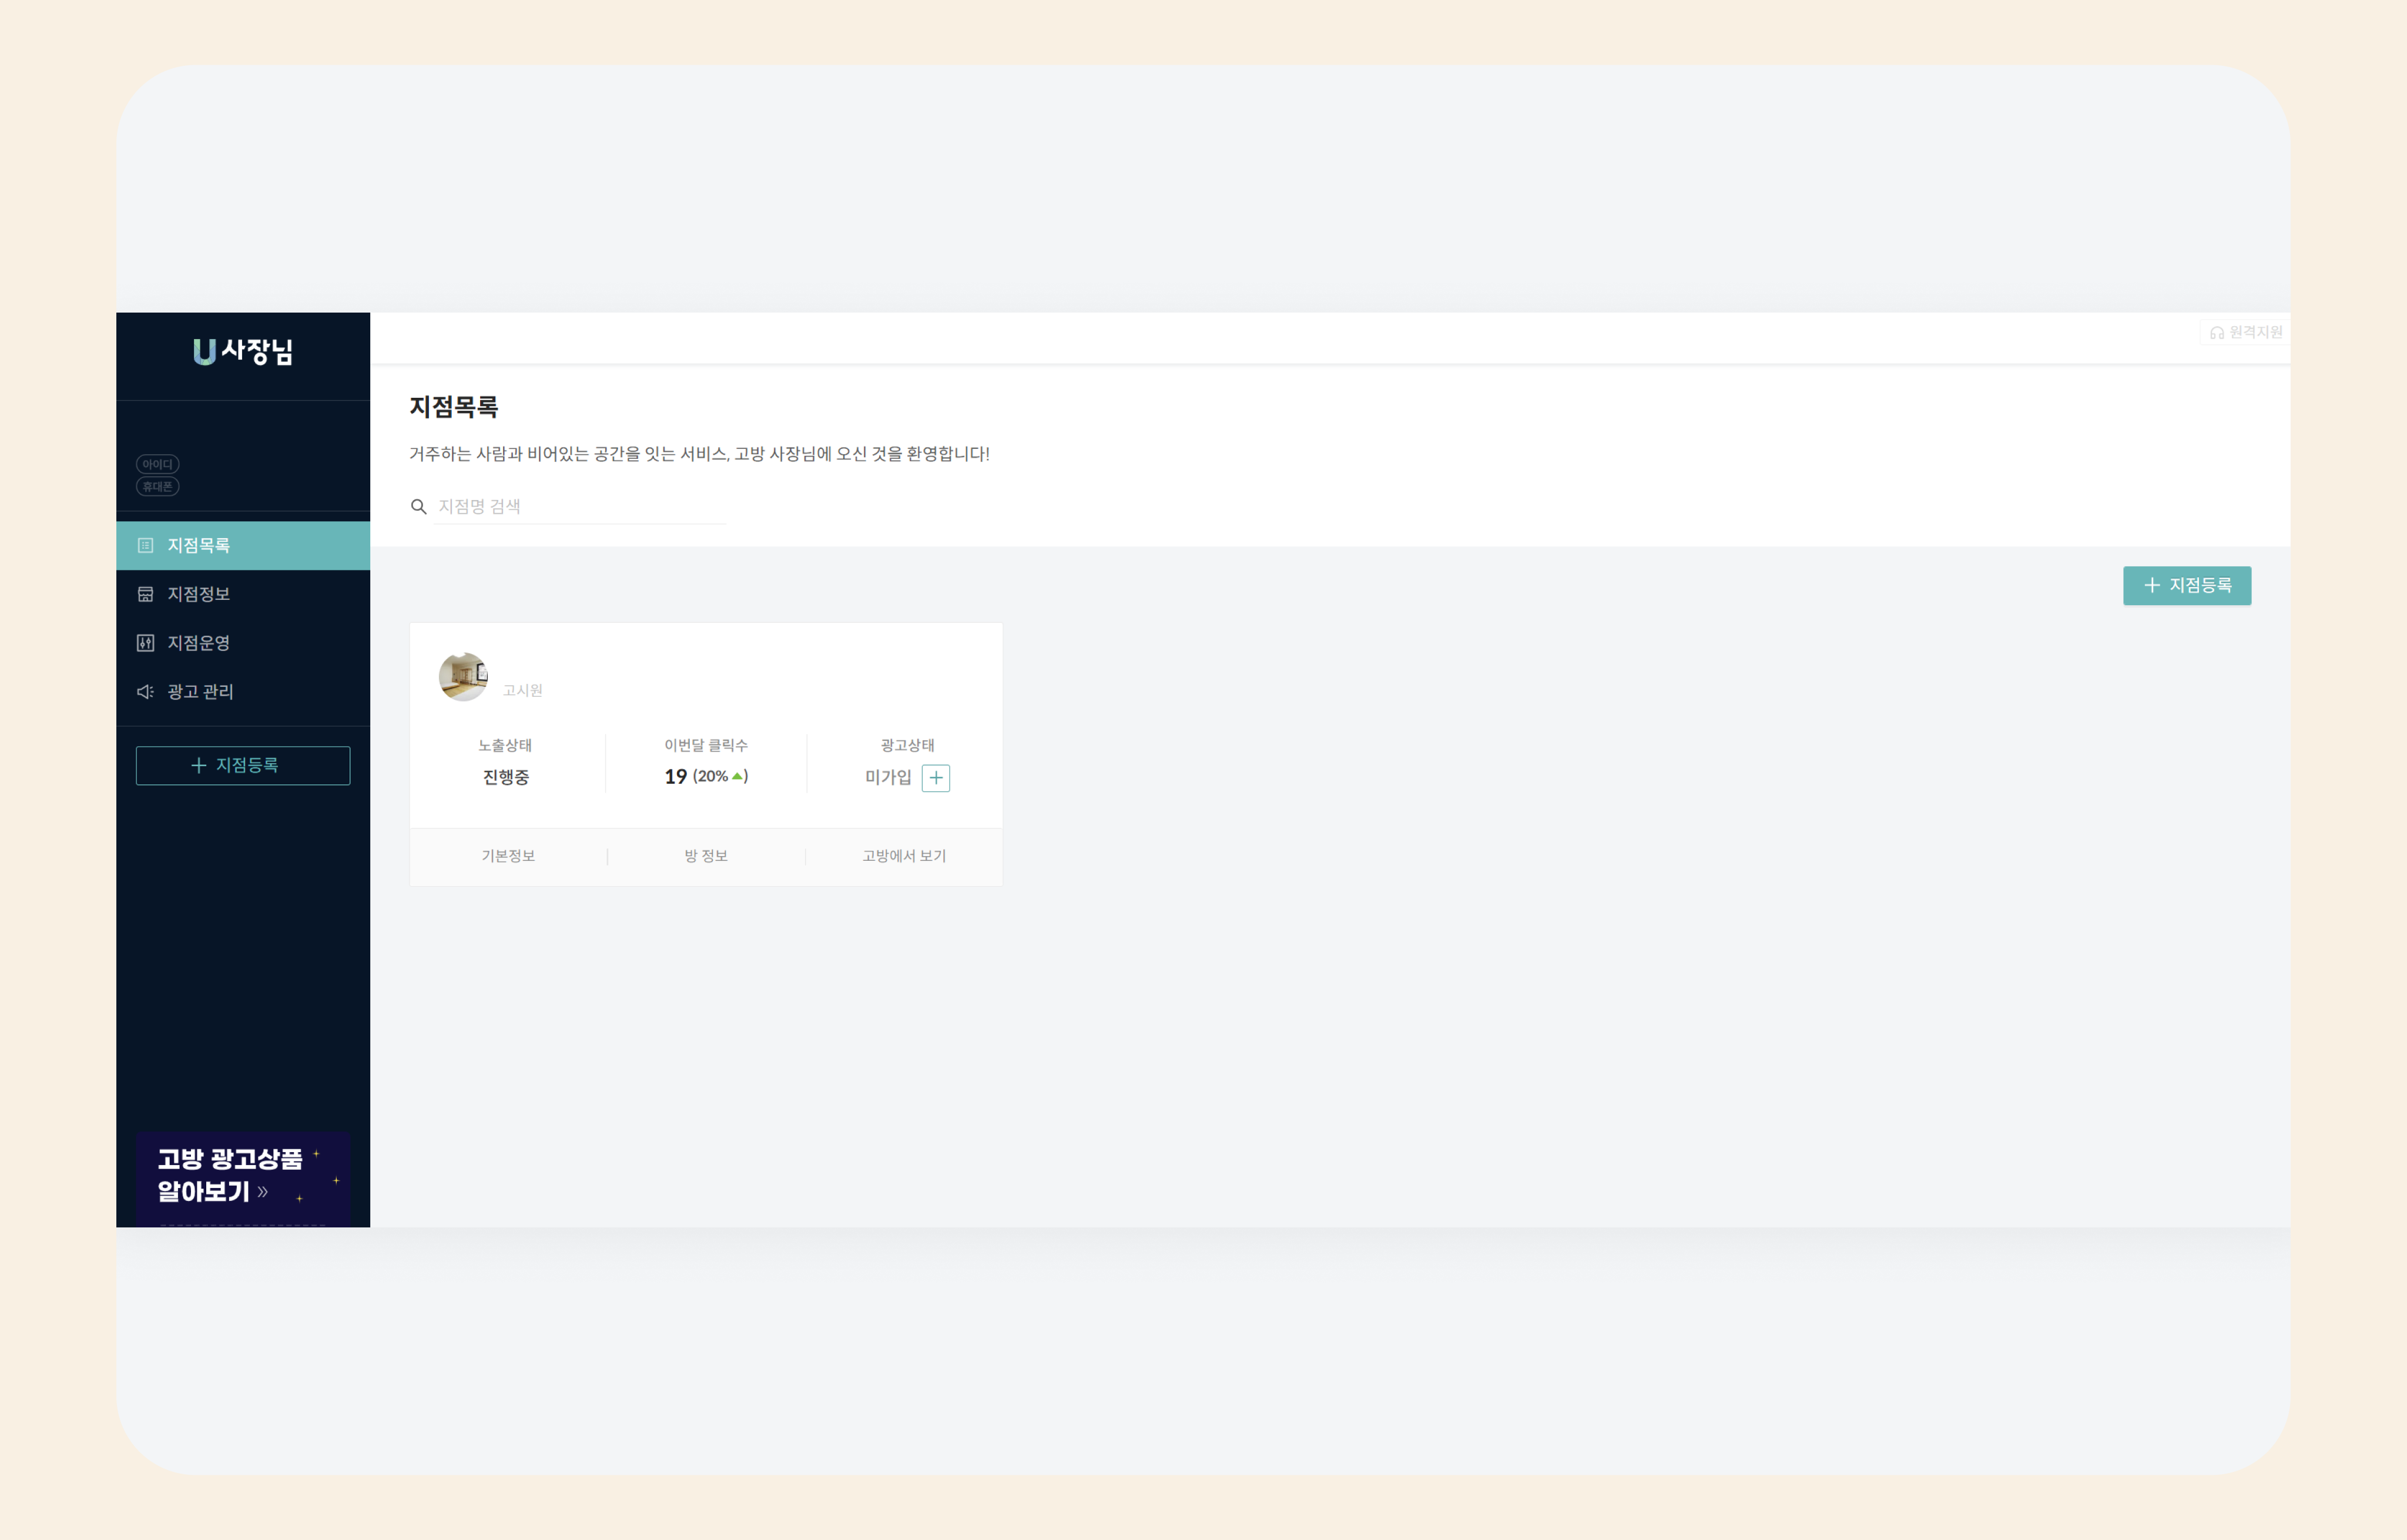
Task: Click the branch room photo thumbnail
Action: tap(463, 677)
